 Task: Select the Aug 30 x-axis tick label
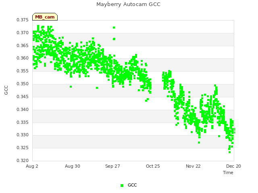coord(73,166)
